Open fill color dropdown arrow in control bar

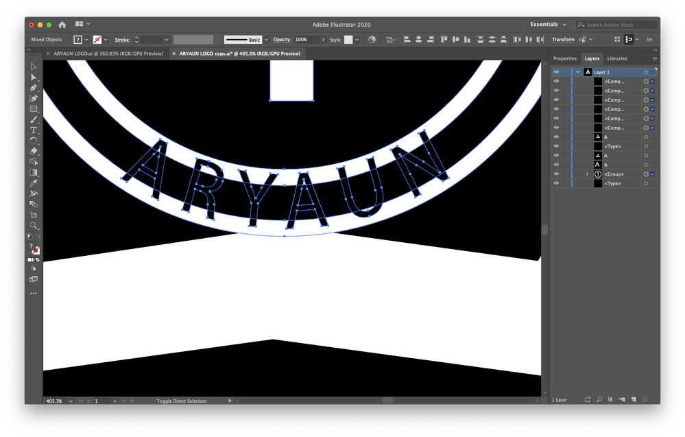(x=86, y=40)
